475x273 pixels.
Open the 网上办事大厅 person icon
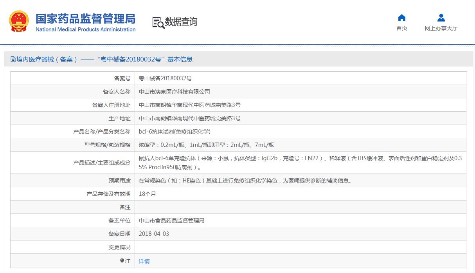(441, 18)
